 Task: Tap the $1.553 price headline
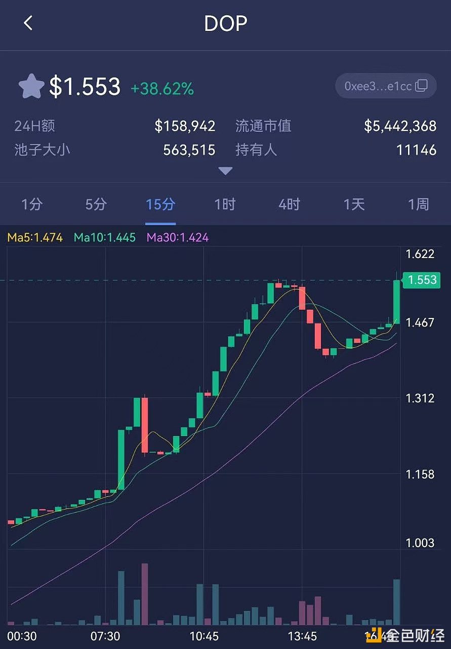85,87
